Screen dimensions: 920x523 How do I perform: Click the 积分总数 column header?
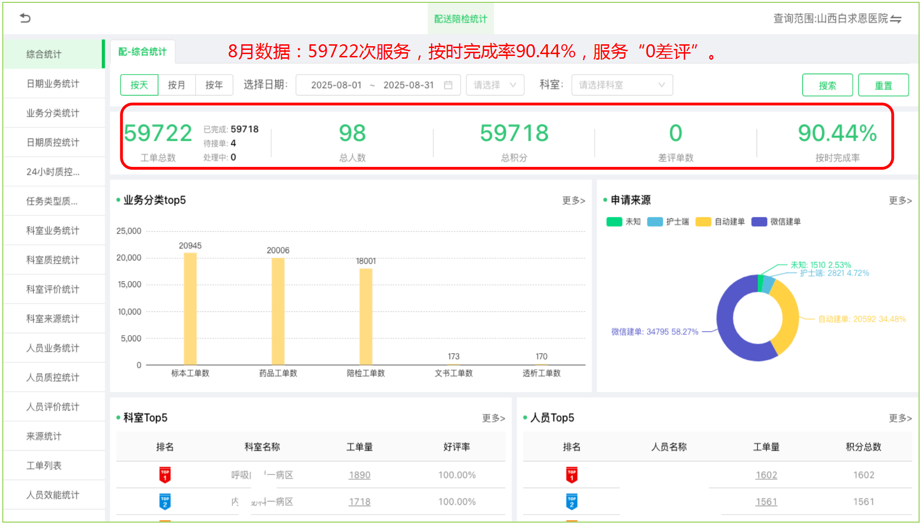pyautogui.click(x=864, y=447)
